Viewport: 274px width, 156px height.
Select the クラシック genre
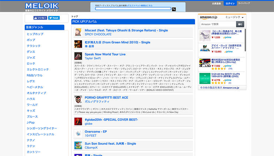click(34, 46)
